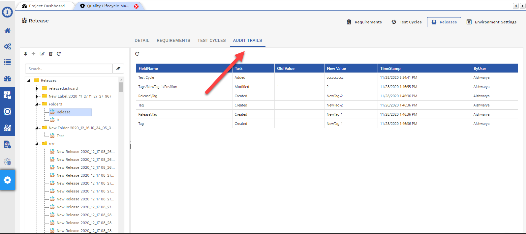Click the application logo at the top left
The width and height of the screenshot is (526, 234).
[x=7, y=12]
